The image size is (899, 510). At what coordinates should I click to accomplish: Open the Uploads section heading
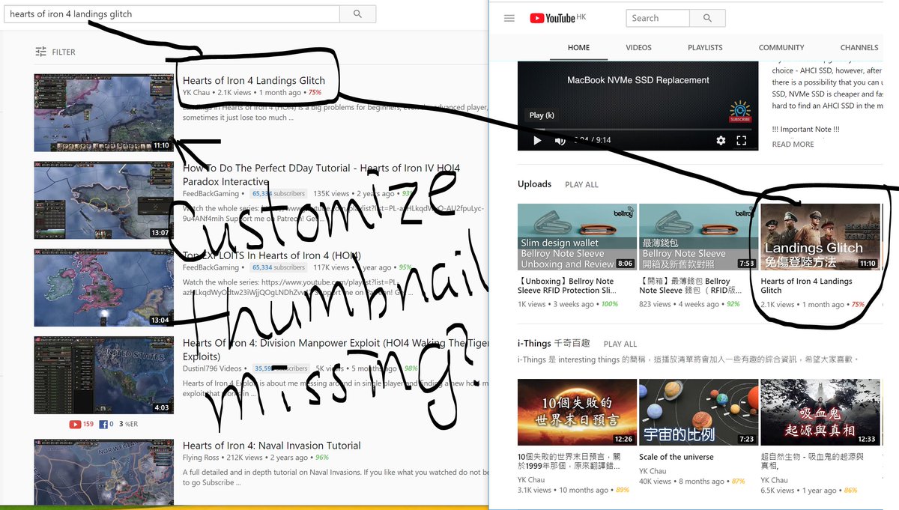pos(534,184)
